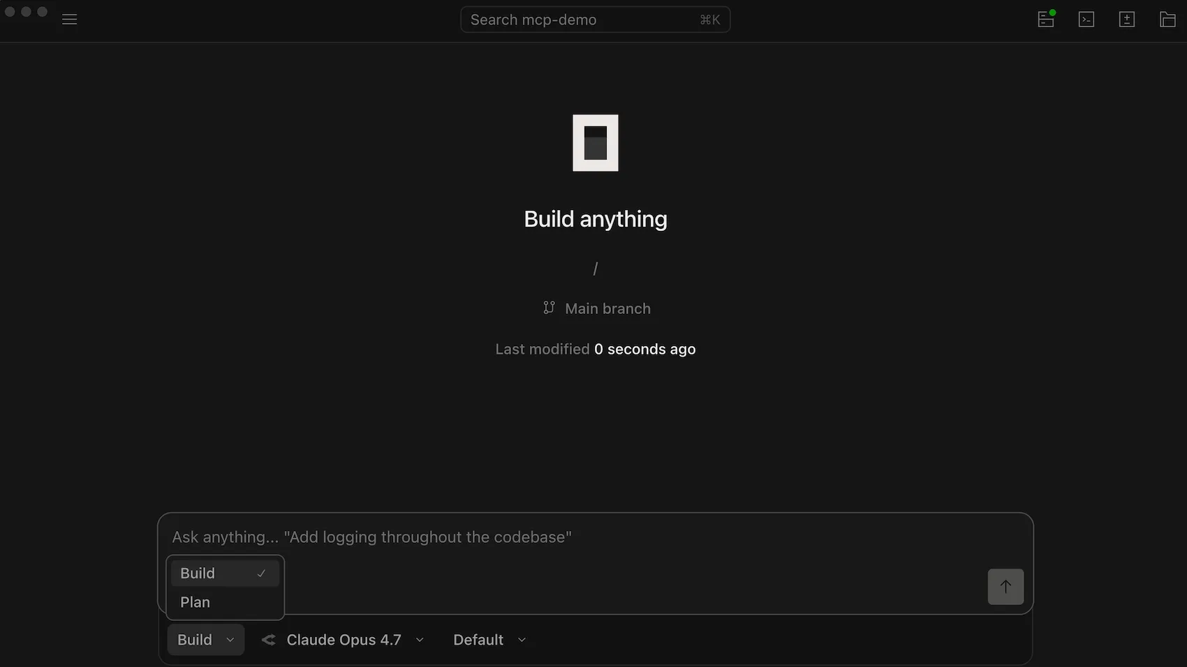The image size is (1187, 667).
Task: Click the git branch icon beside Main branch
Action: click(549, 308)
